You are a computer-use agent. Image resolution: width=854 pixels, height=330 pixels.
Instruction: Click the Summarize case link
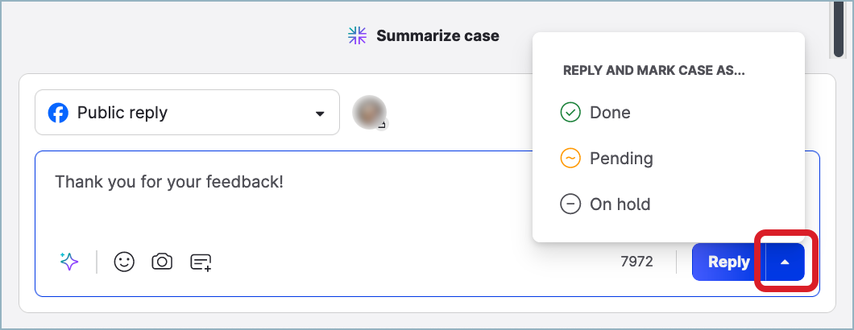pyautogui.click(x=437, y=35)
